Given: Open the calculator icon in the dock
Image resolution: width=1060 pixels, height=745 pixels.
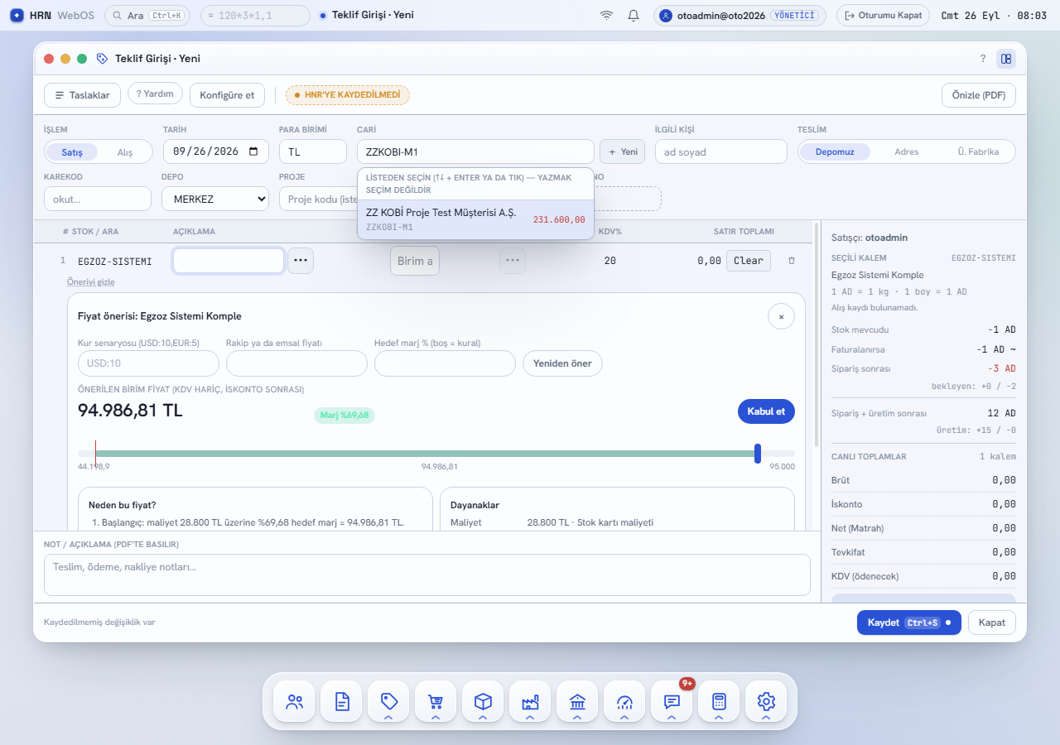Looking at the screenshot, I should pyautogui.click(x=719, y=702).
